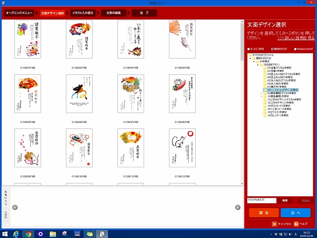This screenshot has width=317, height=238.
Task: Pick design thumbnail 01108008FWB
Action: tap(182, 94)
